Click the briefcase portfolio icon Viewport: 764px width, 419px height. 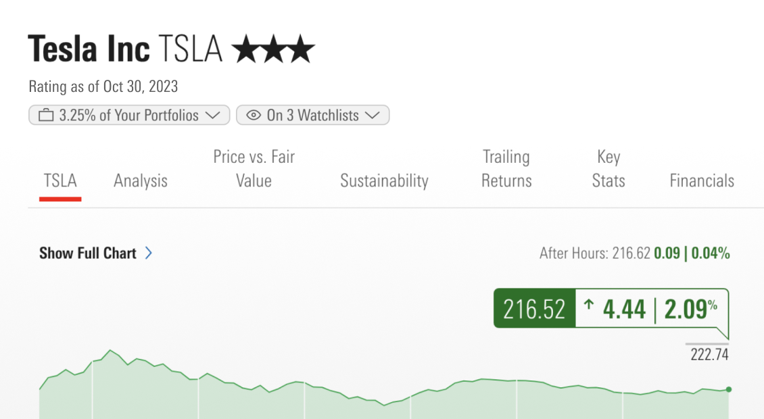click(46, 116)
